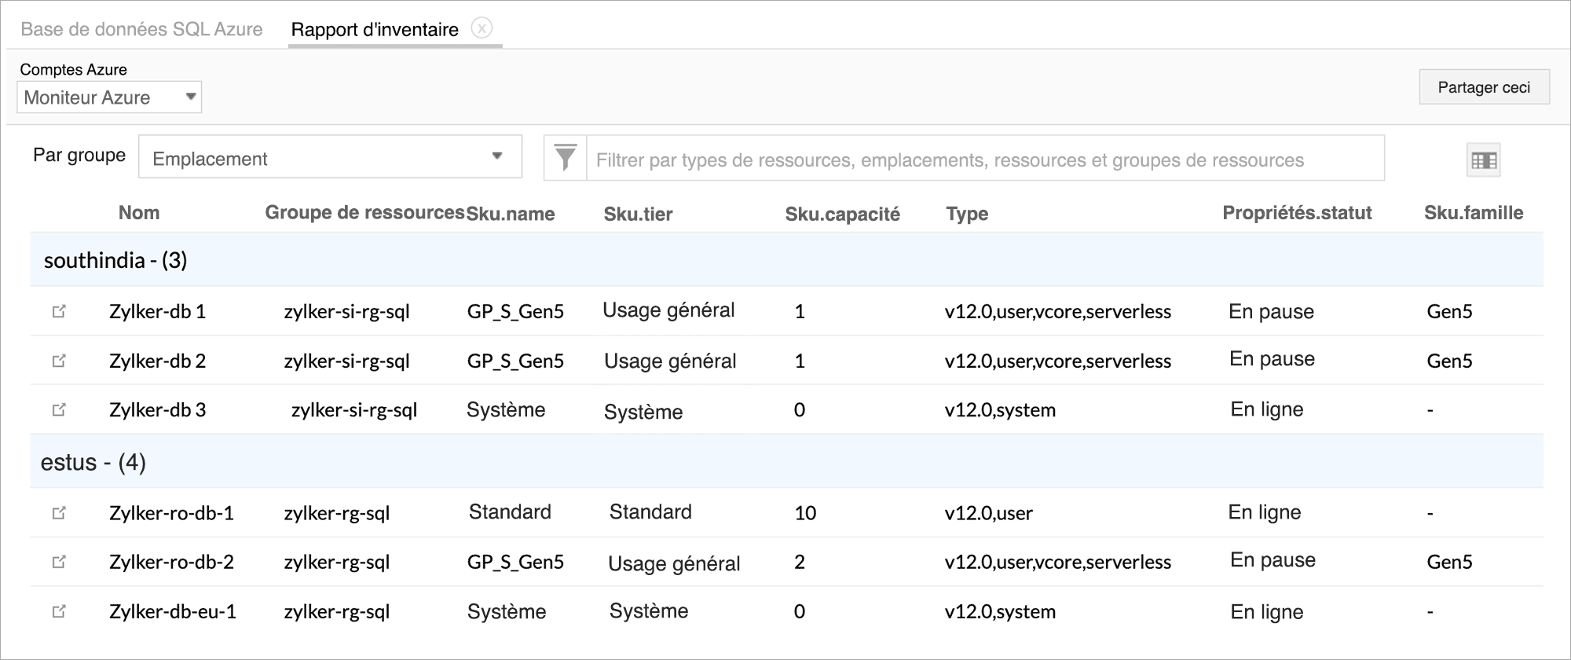Open external link icon for Zylker-db 3
Screen dimensions: 1571x660
(59, 409)
